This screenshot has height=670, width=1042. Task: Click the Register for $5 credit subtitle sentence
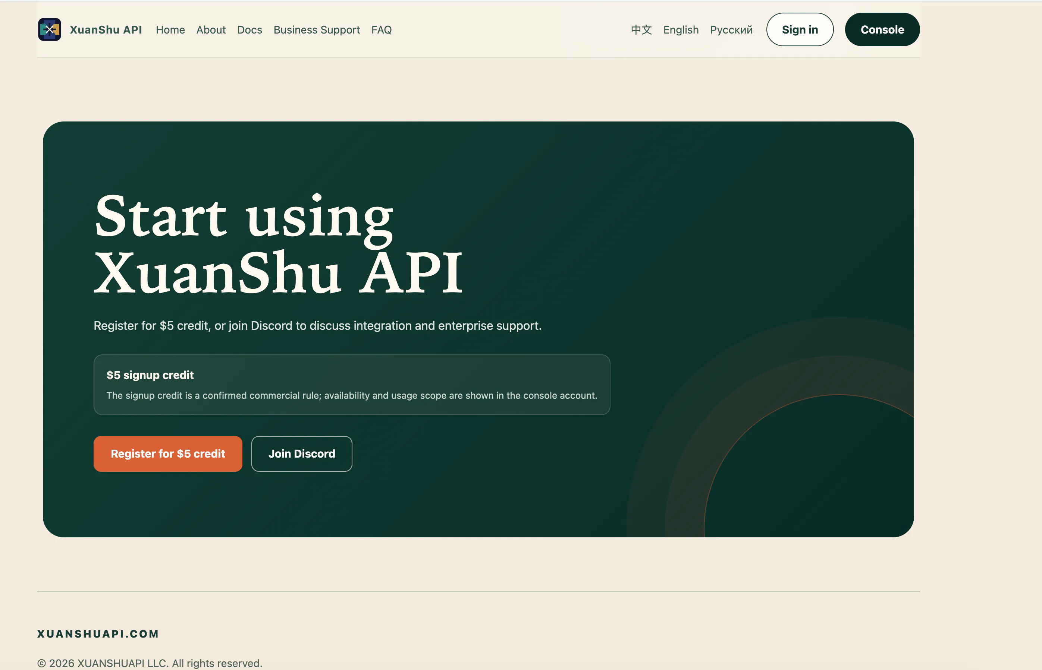click(x=317, y=325)
